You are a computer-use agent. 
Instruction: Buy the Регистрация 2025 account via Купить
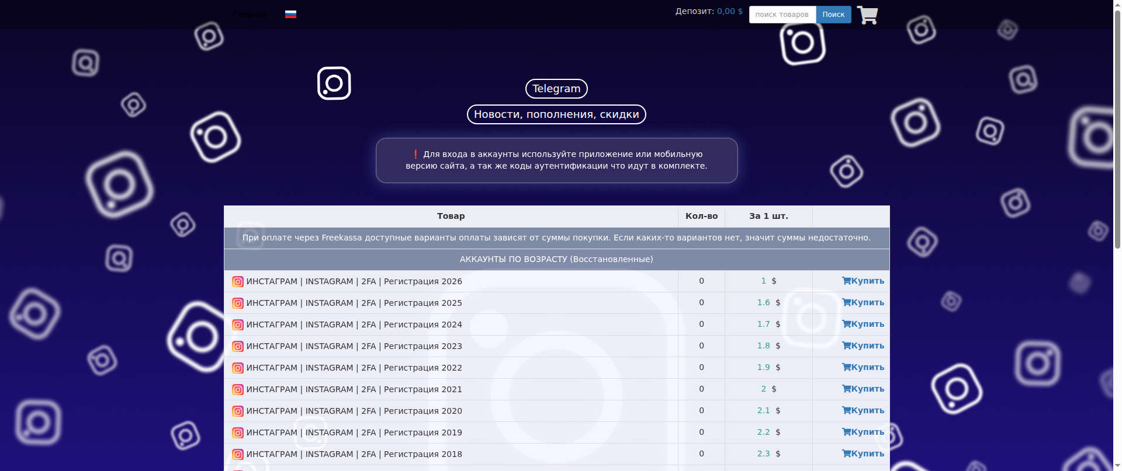(x=863, y=302)
